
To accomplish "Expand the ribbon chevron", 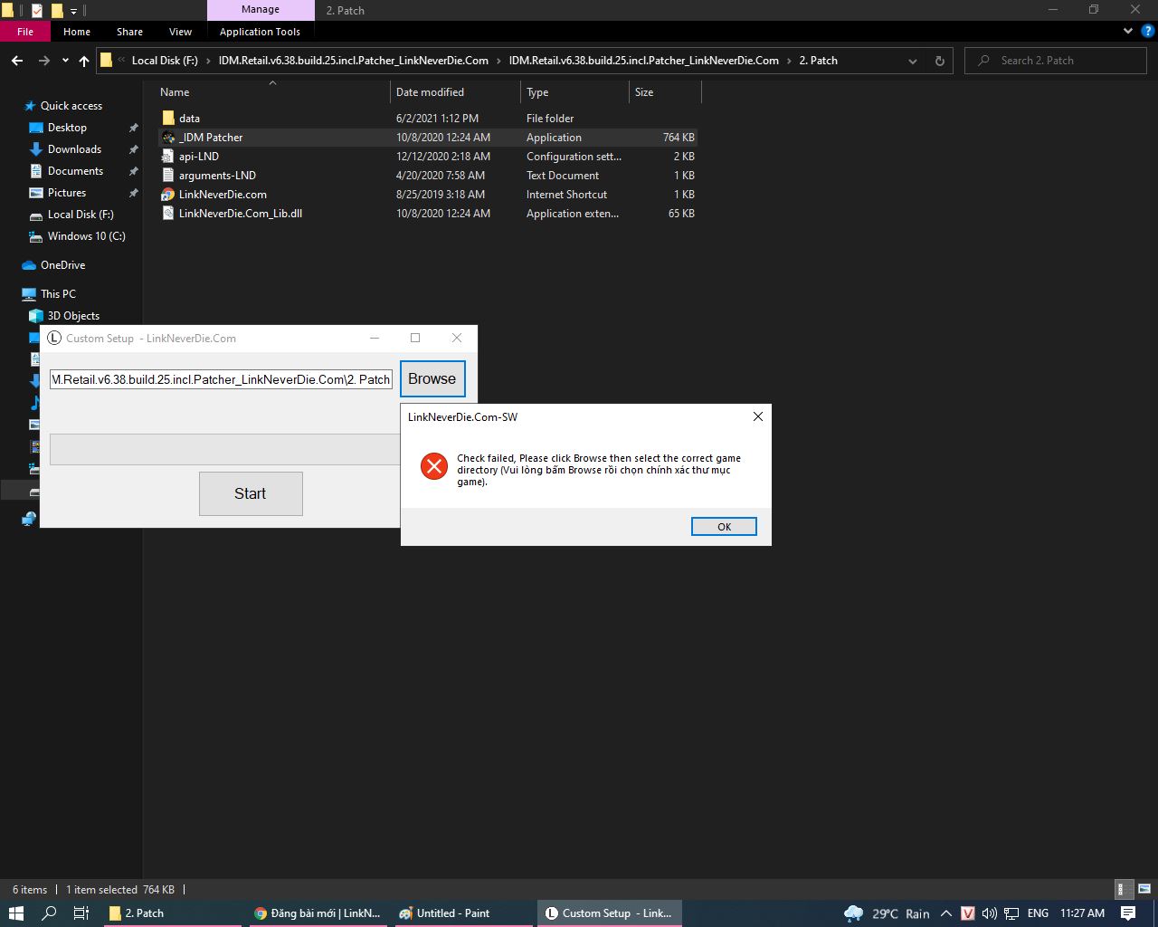I will click(x=1127, y=32).
